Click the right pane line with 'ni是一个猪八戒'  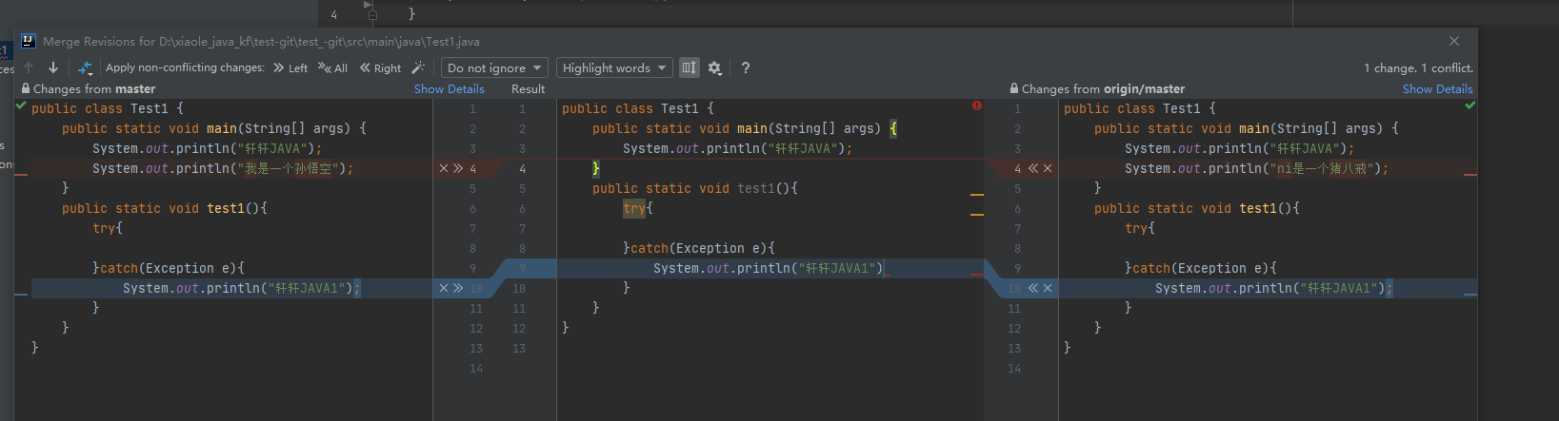(x=1256, y=168)
